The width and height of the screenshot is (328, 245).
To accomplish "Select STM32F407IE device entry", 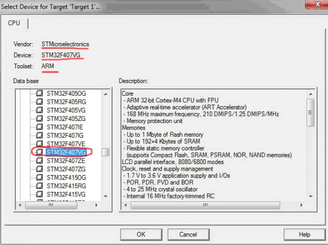I will coord(65,127).
